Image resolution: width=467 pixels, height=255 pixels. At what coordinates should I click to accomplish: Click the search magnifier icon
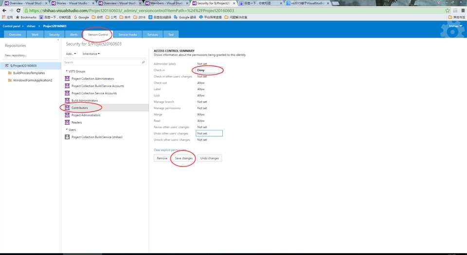[x=143, y=62]
